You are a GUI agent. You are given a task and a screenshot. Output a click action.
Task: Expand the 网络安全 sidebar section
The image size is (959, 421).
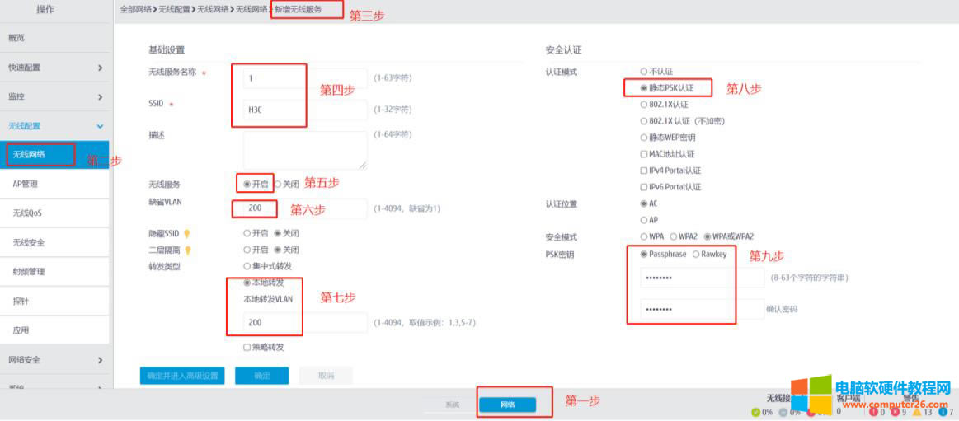(54, 360)
